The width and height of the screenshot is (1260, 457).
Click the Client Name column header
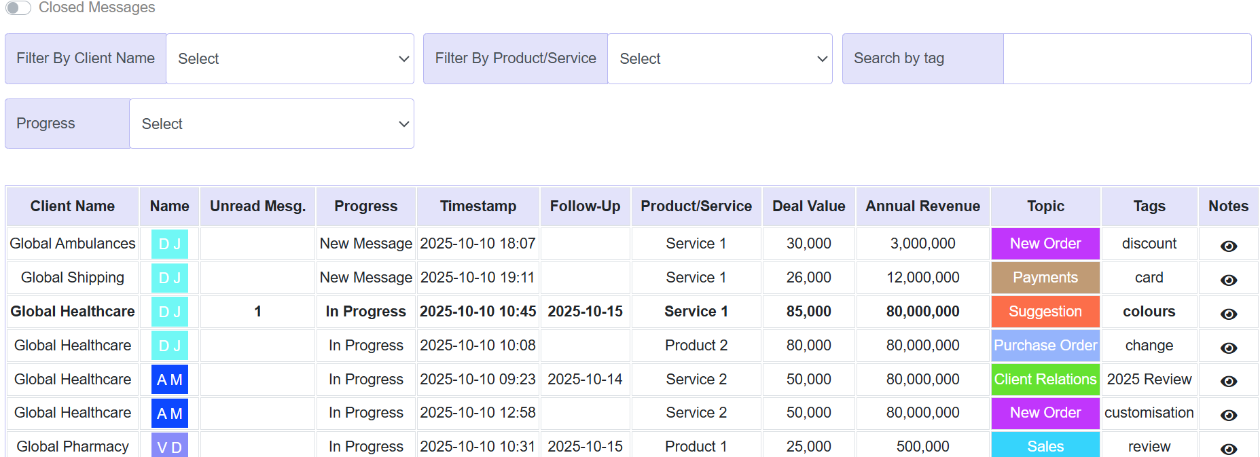coord(73,206)
